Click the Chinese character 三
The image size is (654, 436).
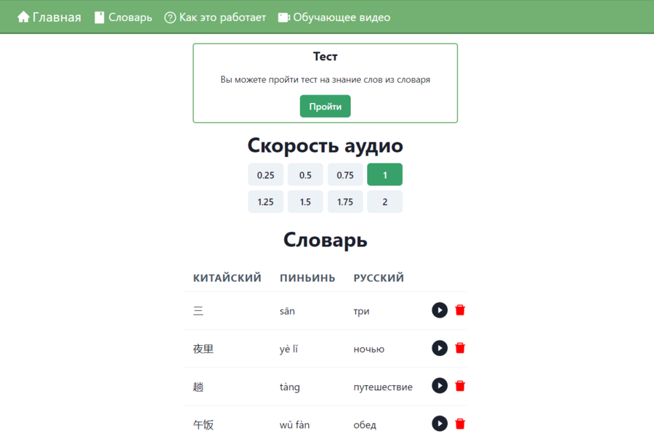click(198, 311)
